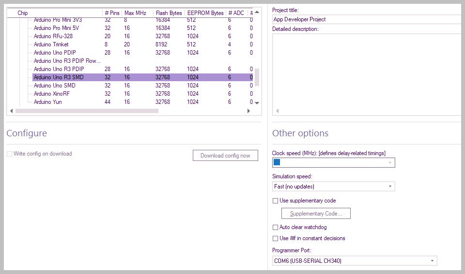Viewport: 465px width, 274px height.
Task: Sort by the Flash Bytes column header
Action: click(169, 13)
